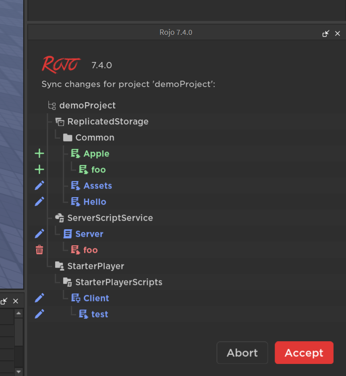Click the test module script icon

point(83,314)
